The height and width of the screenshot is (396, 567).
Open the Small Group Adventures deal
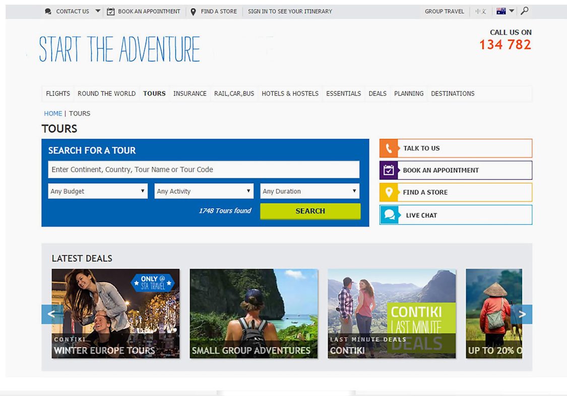pyautogui.click(x=254, y=313)
